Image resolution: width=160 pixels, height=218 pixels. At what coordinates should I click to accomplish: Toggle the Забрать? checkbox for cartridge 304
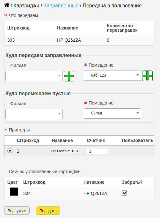(x=124, y=193)
